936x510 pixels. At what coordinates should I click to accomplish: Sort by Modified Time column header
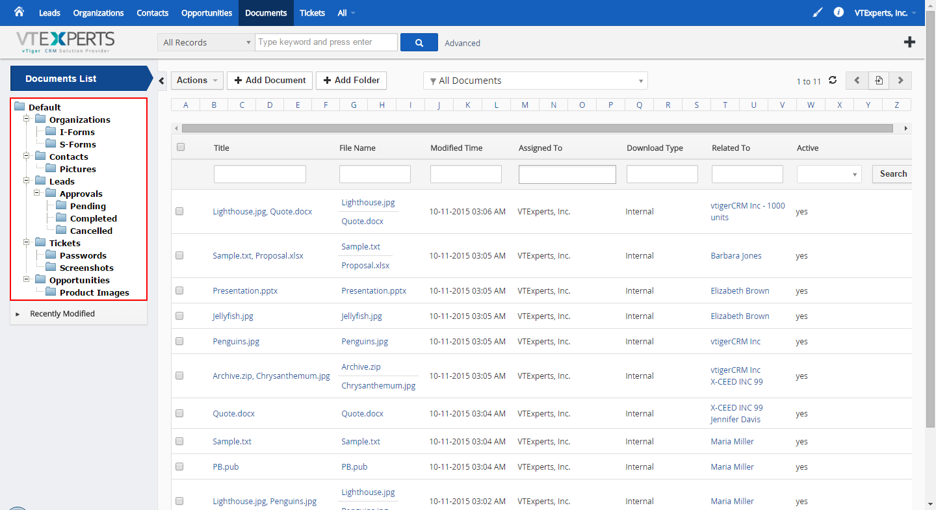[x=456, y=148]
